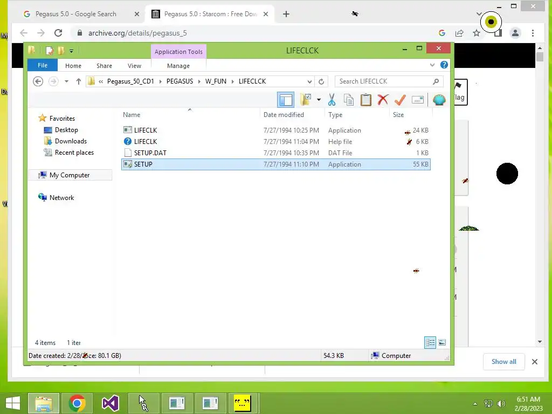Click Show all downloads in Chrome

(504, 362)
